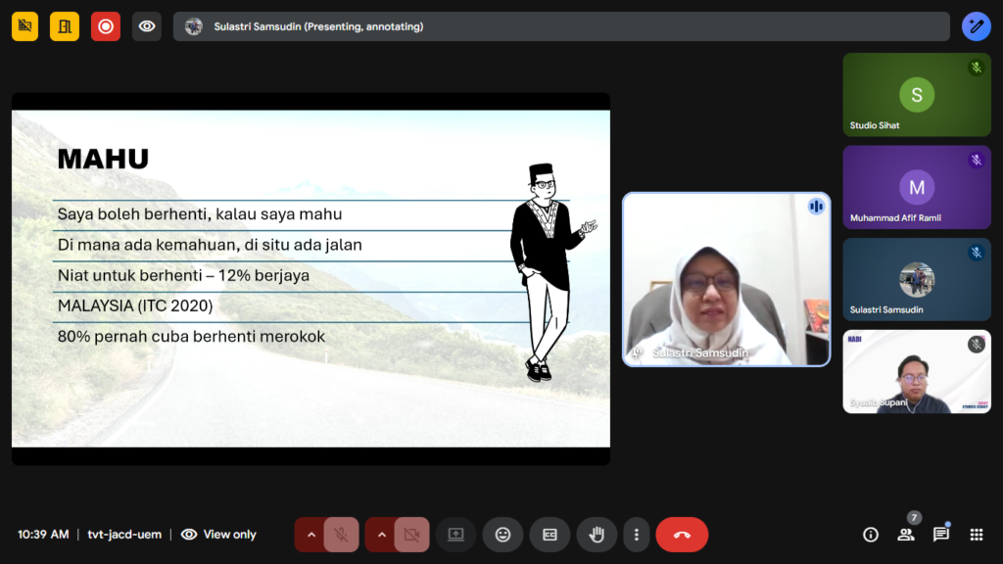Open the meeting details info icon
Image resolution: width=1003 pixels, height=564 pixels.
click(x=870, y=535)
